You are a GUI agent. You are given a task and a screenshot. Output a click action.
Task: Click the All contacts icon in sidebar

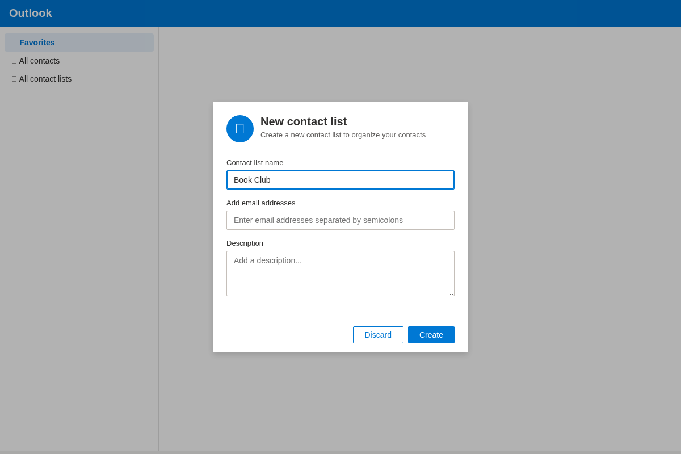(x=14, y=61)
